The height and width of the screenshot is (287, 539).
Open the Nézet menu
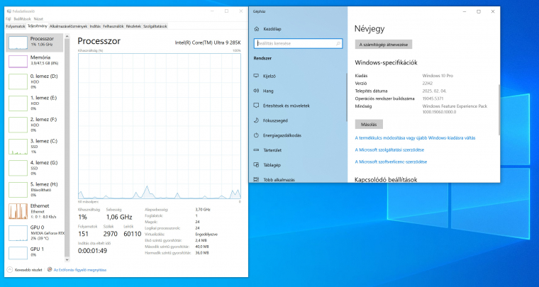38,19
